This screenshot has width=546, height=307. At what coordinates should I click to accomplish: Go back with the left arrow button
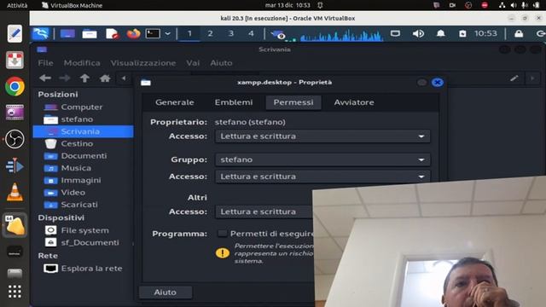click(x=45, y=78)
